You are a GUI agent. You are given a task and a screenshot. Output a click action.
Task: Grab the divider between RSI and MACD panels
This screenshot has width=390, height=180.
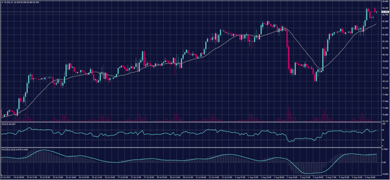click(190, 147)
